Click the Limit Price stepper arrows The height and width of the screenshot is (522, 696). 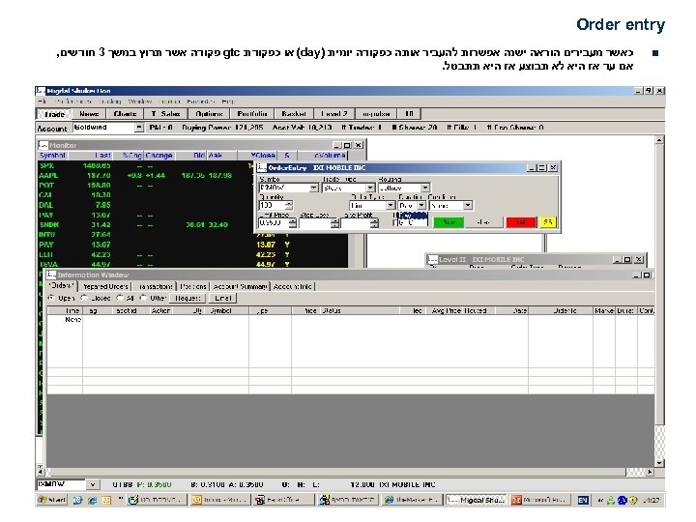point(292,223)
